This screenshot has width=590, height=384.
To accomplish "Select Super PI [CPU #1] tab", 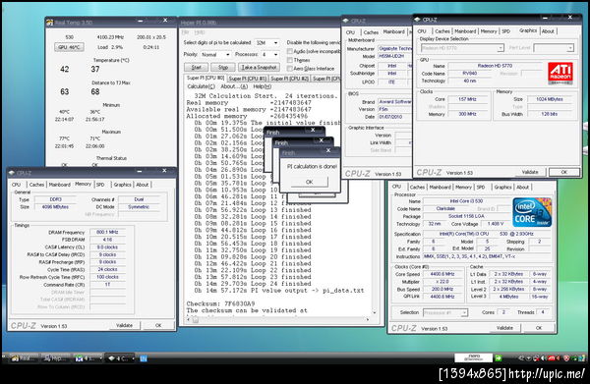I will coord(247,79).
